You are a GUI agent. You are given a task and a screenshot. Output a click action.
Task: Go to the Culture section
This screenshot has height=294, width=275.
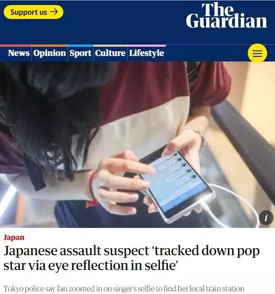tap(110, 53)
